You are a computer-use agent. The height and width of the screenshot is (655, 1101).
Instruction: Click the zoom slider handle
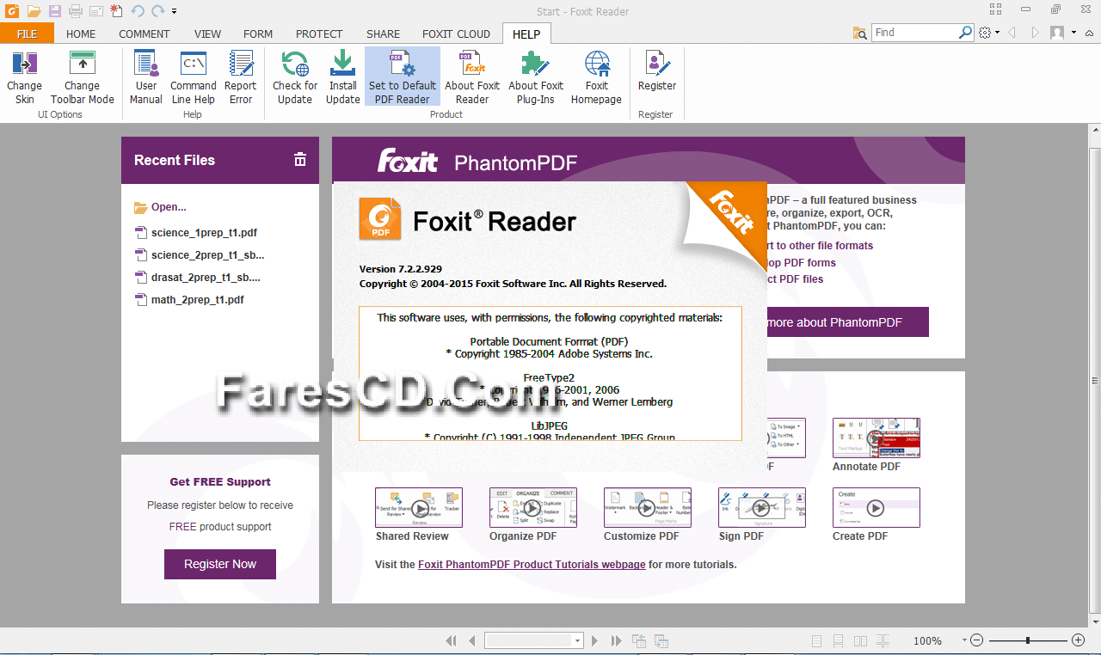[1027, 640]
